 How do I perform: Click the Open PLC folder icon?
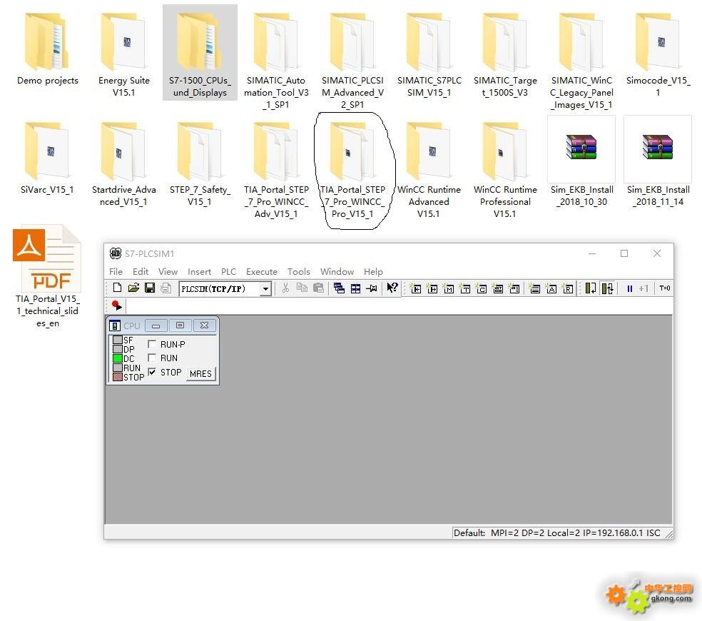point(133,288)
